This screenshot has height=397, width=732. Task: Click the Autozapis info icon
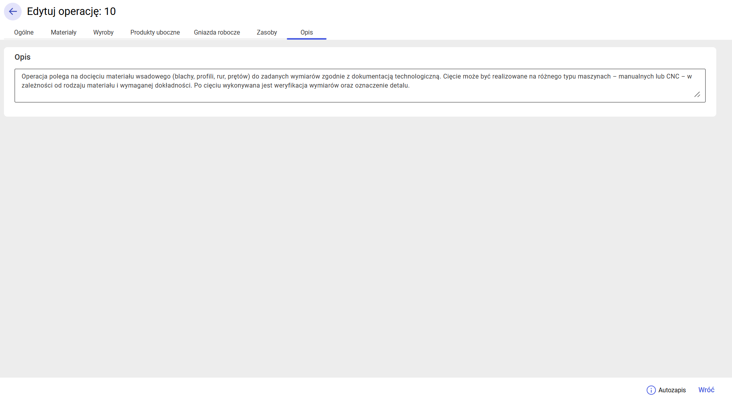(x=651, y=390)
